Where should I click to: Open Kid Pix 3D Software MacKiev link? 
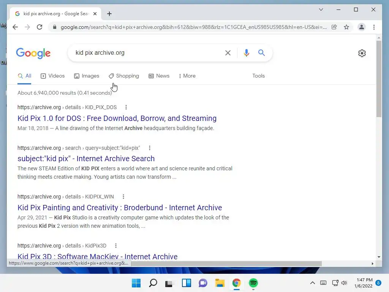pos(98,257)
